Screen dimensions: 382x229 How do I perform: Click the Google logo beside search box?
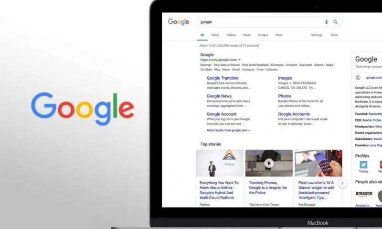[179, 22]
